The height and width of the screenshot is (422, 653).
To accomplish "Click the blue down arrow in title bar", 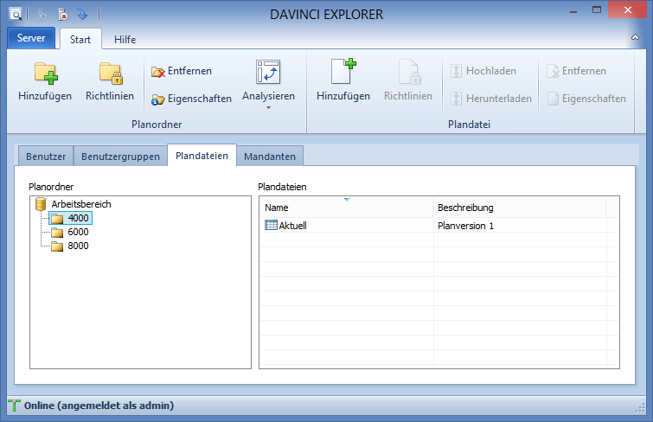I will [x=82, y=15].
